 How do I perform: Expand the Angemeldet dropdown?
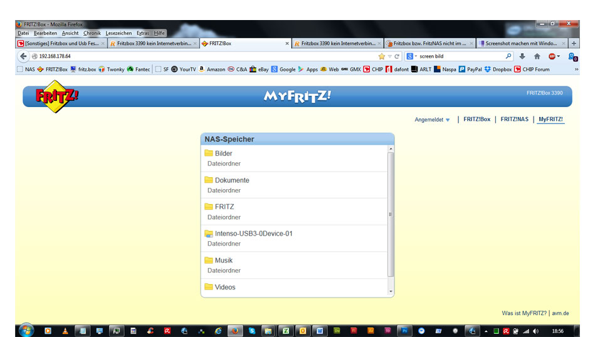[x=432, y=120]
